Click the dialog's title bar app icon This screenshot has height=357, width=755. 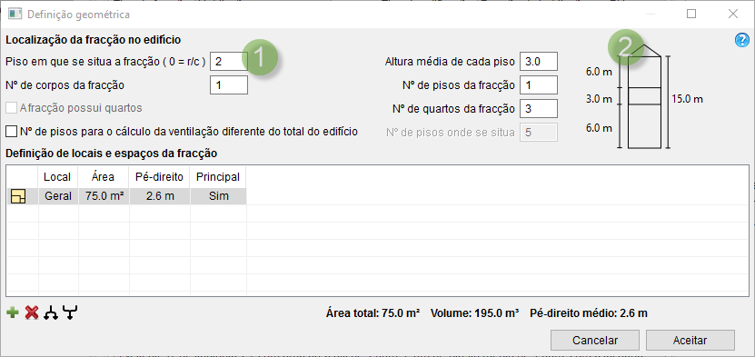coord(15,14)
